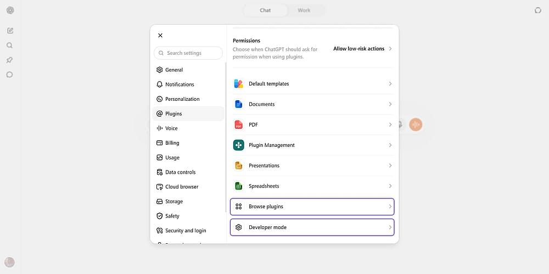Click the Usage chart icon
The image size is (549, 274).
point(160,158)
